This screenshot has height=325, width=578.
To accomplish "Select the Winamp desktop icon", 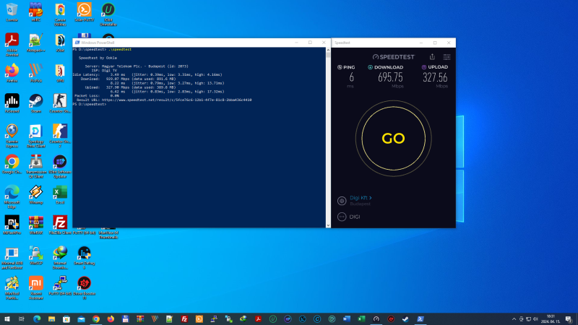I will [35, 194].
